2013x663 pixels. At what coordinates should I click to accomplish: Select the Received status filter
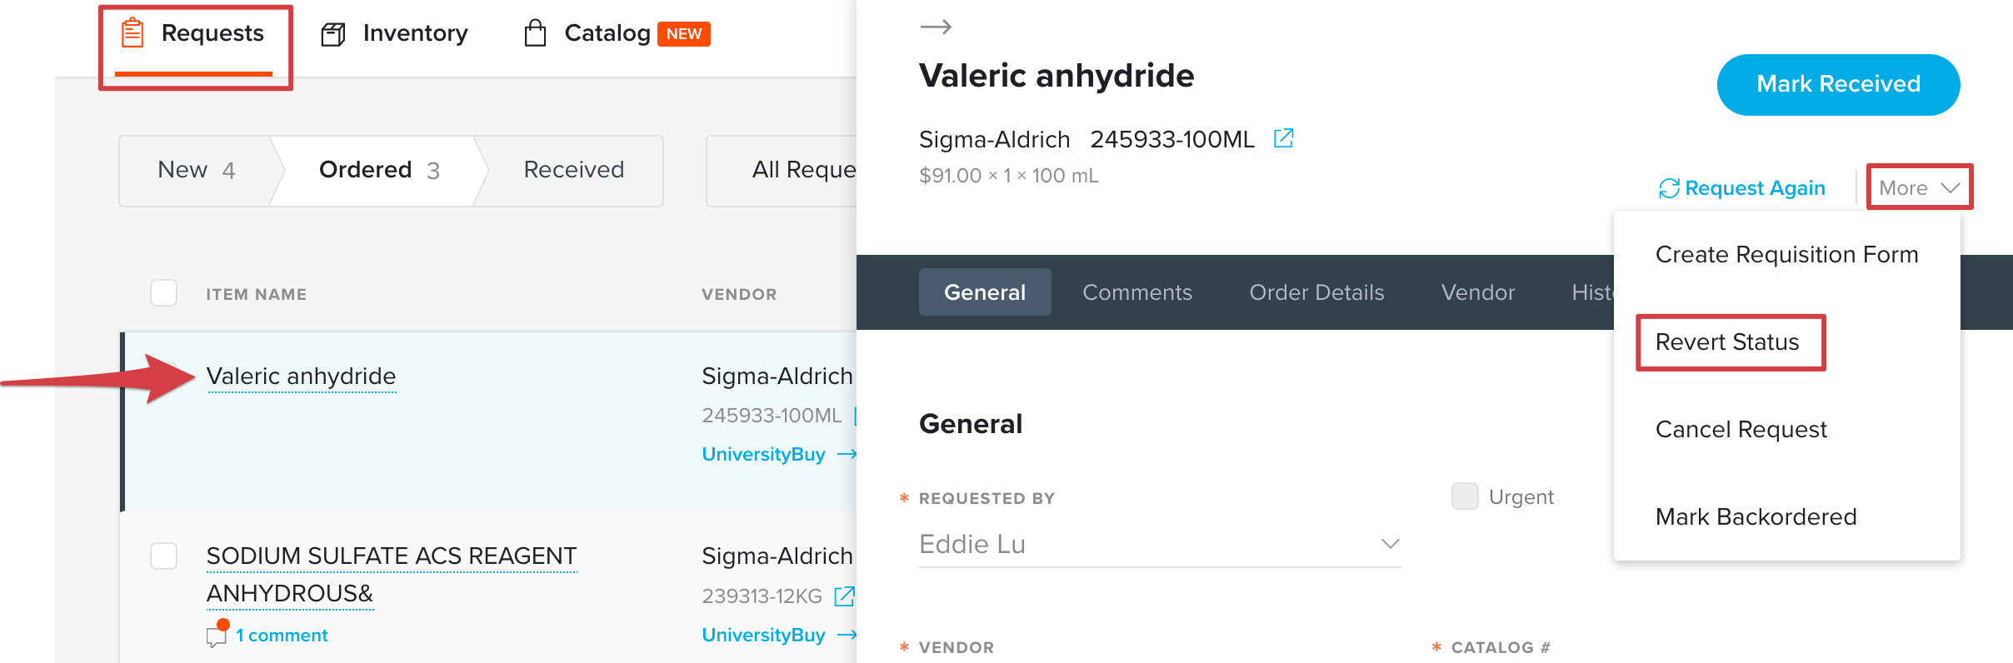tap(573, 170)
